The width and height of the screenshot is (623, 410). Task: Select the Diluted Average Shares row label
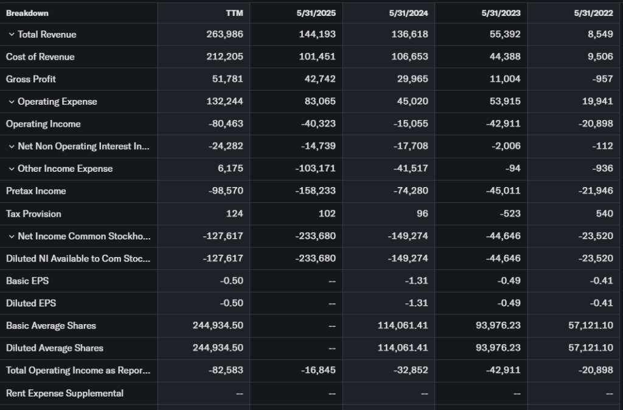pyautogui.click(x=55, y=348)
